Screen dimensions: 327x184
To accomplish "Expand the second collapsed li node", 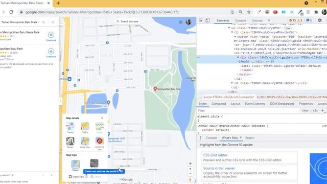I will coord(232,83).
